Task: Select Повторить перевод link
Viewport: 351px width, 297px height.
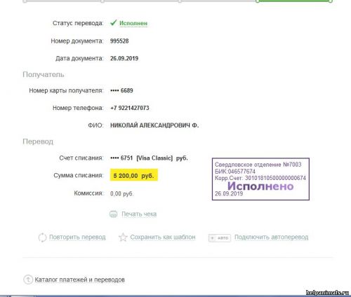Action: 77,237
